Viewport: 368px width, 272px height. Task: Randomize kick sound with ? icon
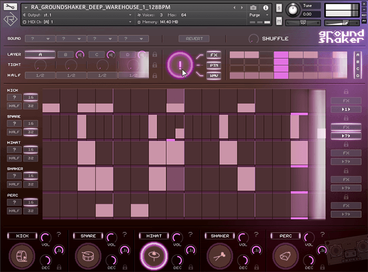click(x=59, y=234)
